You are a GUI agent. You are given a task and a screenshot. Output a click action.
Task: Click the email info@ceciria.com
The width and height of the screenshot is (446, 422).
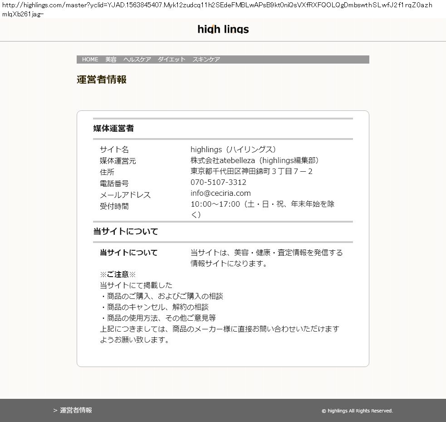(221, 193)
